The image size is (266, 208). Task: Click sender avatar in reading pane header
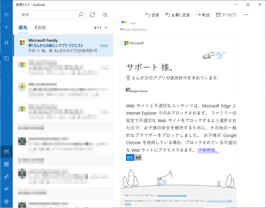pos(124,22)
